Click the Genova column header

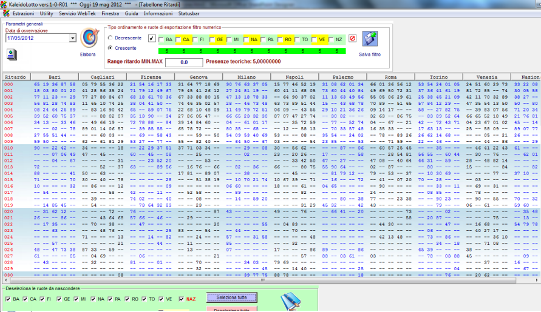pos(199,77)
